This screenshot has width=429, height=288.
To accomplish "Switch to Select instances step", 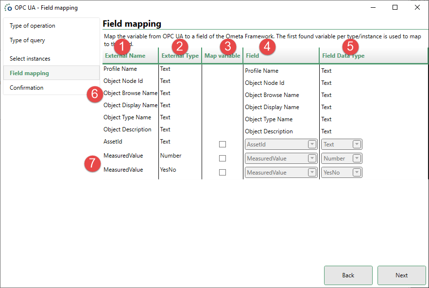I will pyautogui.click(x=30, y=59).
